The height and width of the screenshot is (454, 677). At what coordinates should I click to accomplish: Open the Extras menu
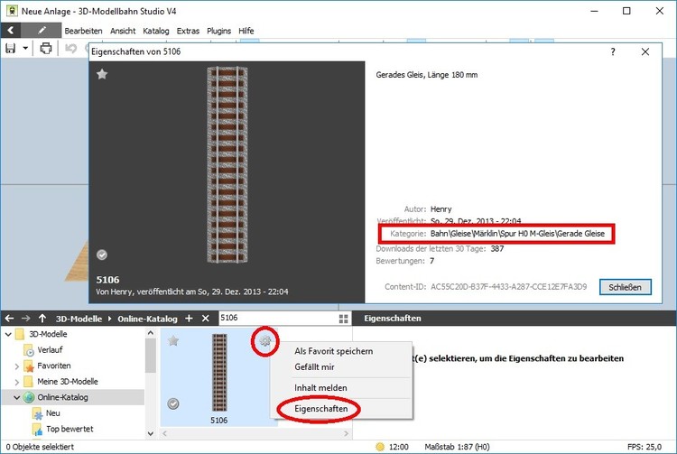coord(188,31)
